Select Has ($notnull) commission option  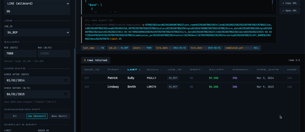click(37, 116)
